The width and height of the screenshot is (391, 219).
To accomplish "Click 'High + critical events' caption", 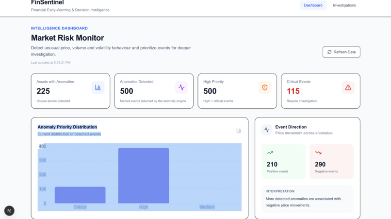I will (218, 101).
